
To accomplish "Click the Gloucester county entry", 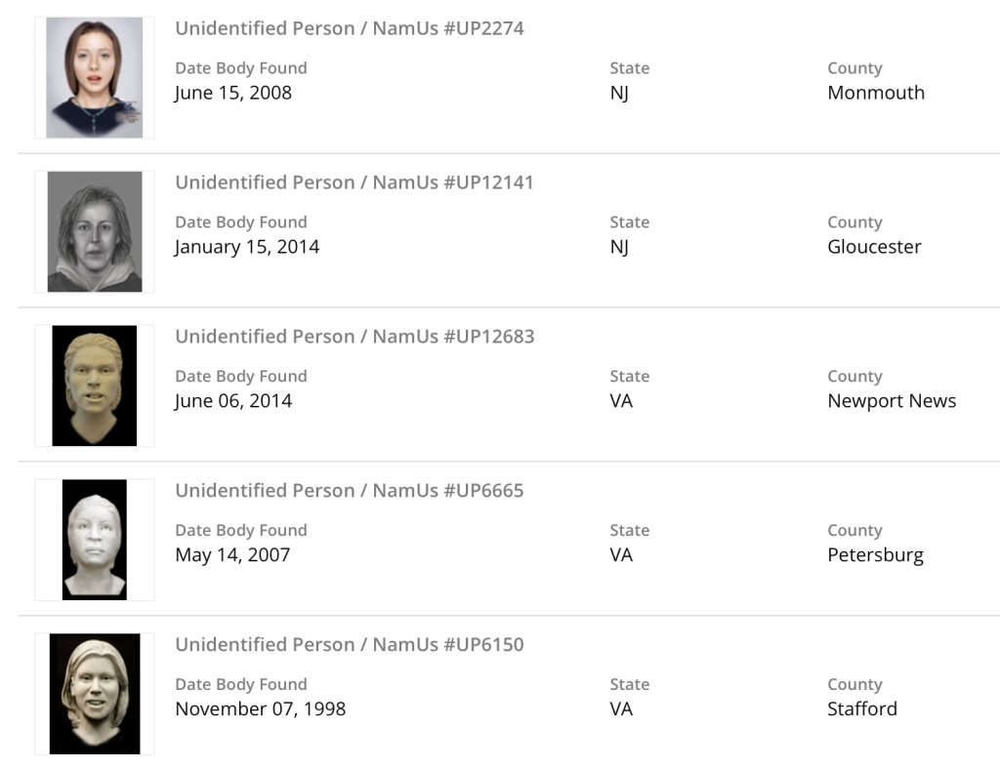I will tap(874, 247).
